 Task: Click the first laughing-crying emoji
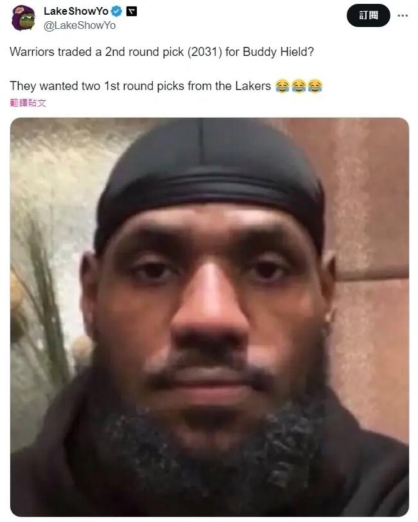click(x=282, y=86)
